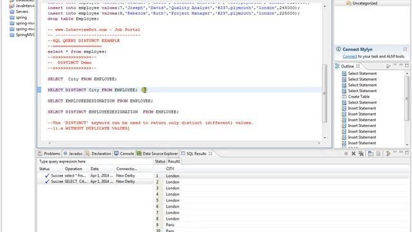Click the editor scroll up arrow
This screenshot has height=232, width=412.
324,6
